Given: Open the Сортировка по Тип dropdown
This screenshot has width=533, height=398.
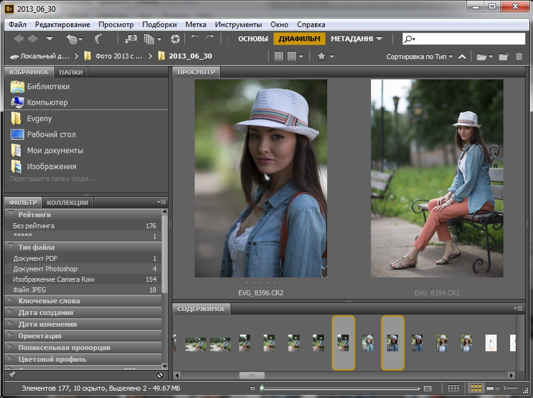Looking at the screenshot, I should (x=420, y=57).
